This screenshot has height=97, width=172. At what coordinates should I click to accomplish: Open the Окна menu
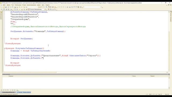pos(43,5)
